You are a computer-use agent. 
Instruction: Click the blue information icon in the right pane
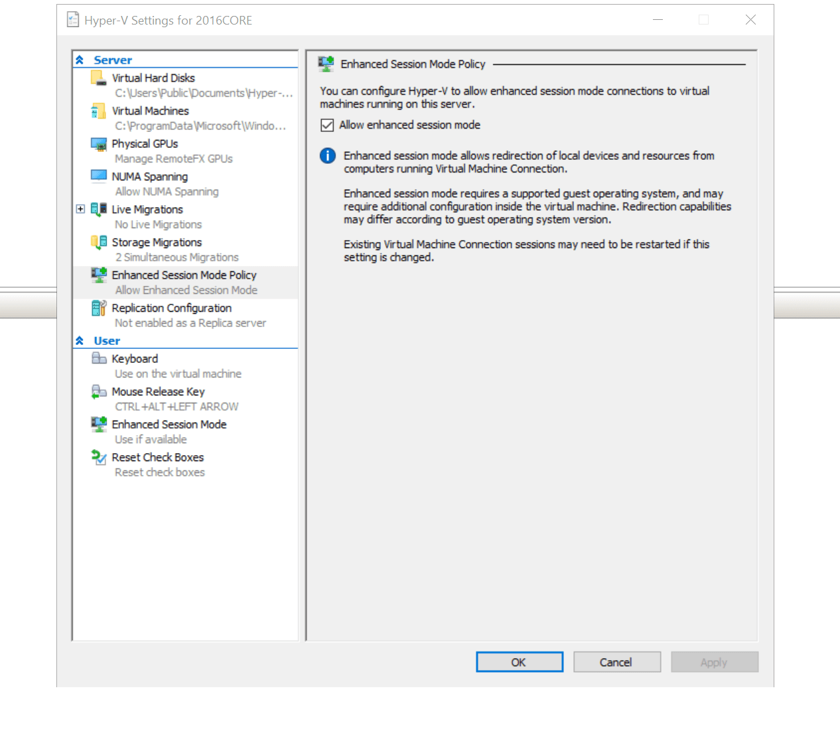click(326, 155)
